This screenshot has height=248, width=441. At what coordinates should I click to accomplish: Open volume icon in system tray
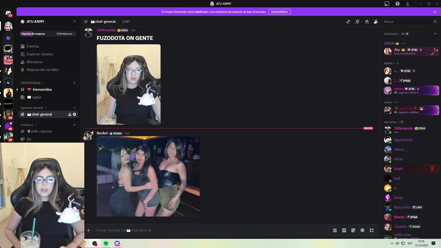[397, 244]
